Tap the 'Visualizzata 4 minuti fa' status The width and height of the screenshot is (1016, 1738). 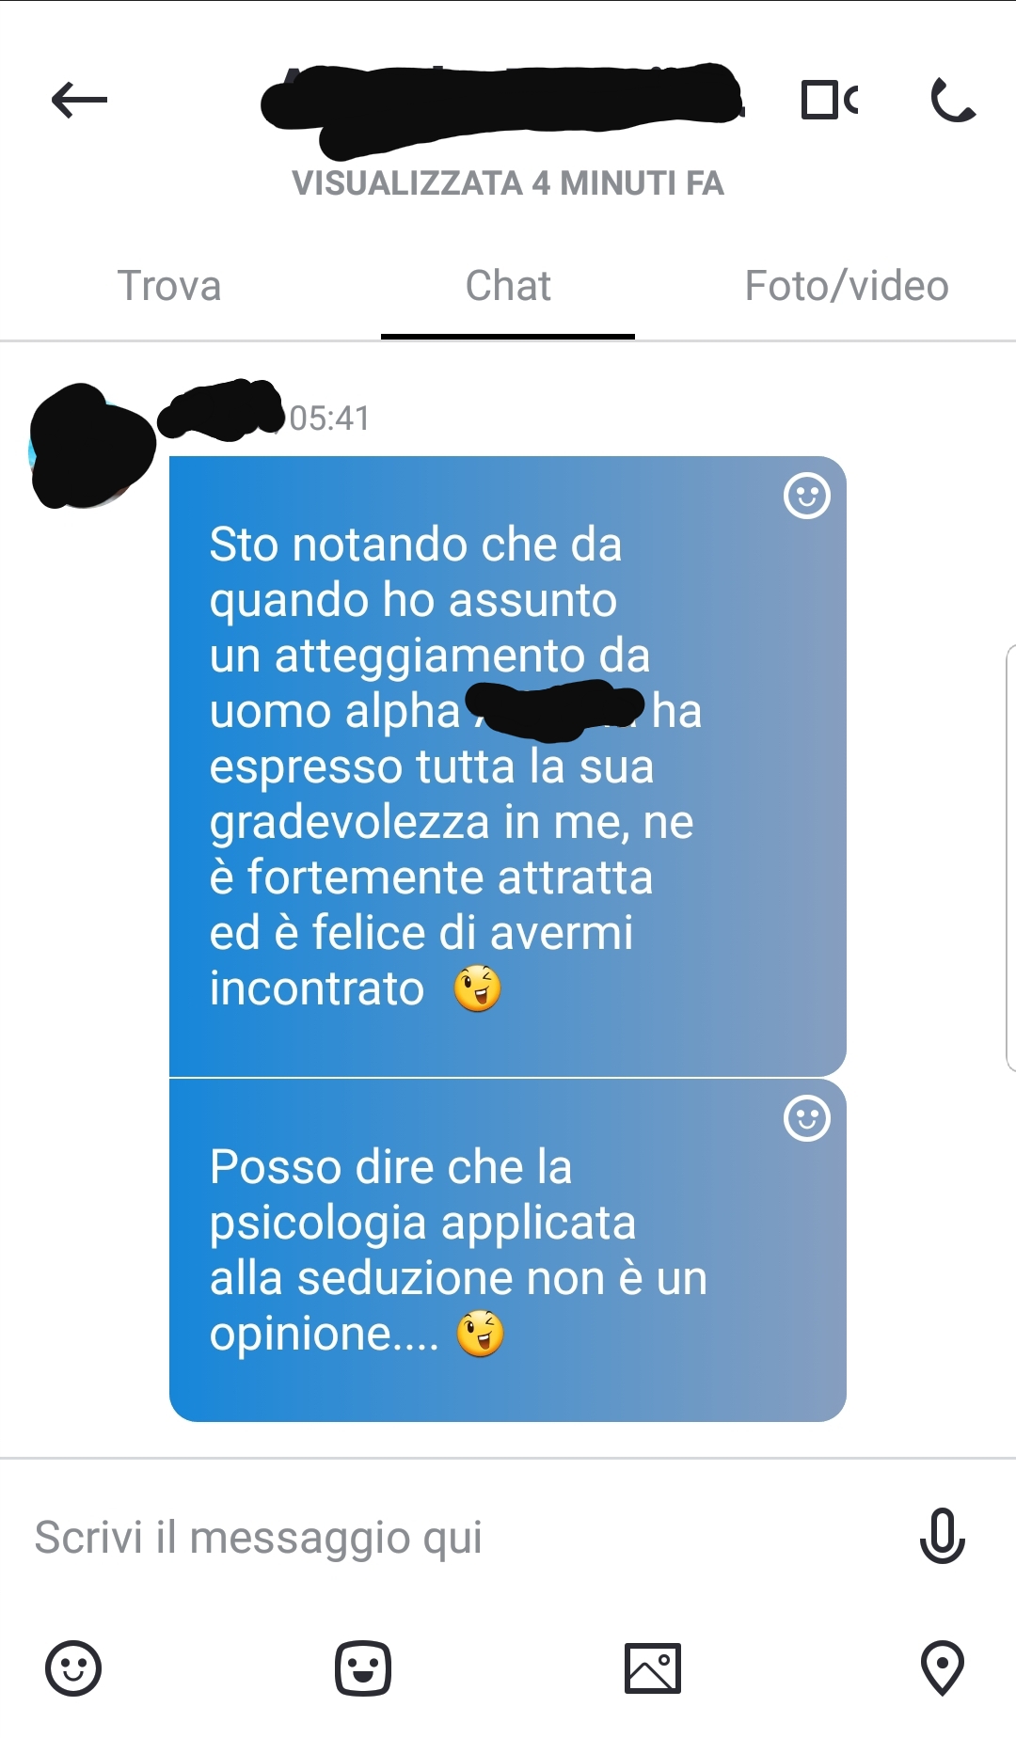(x=508, y=182)
